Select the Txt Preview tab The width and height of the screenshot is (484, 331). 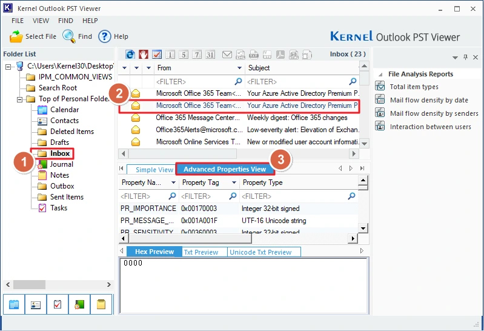tap(204, 252)
